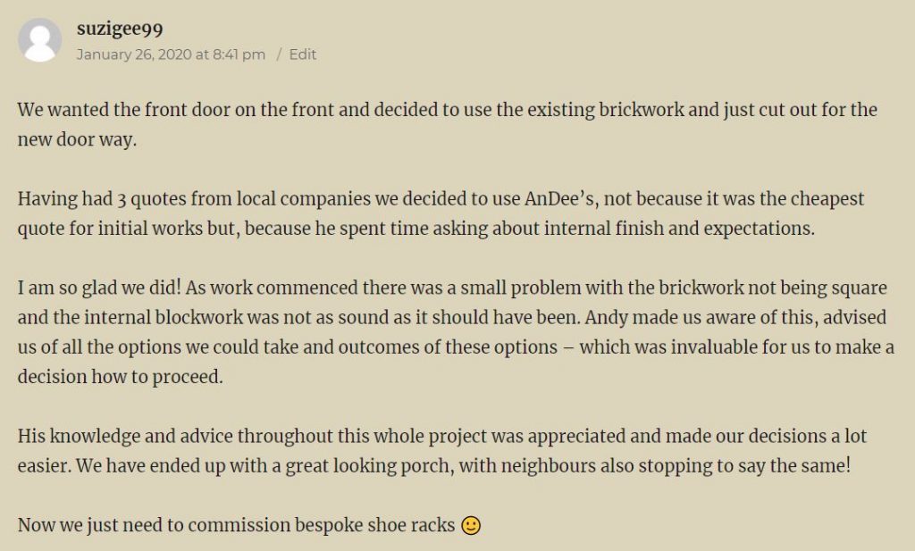
Task: Click the smiley face emoji after shoe racks
Action: point(470,525)
